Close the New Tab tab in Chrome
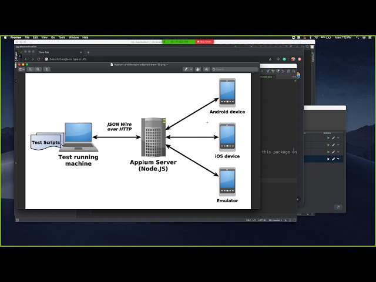The image size is (376, 282). coord(81,52)
